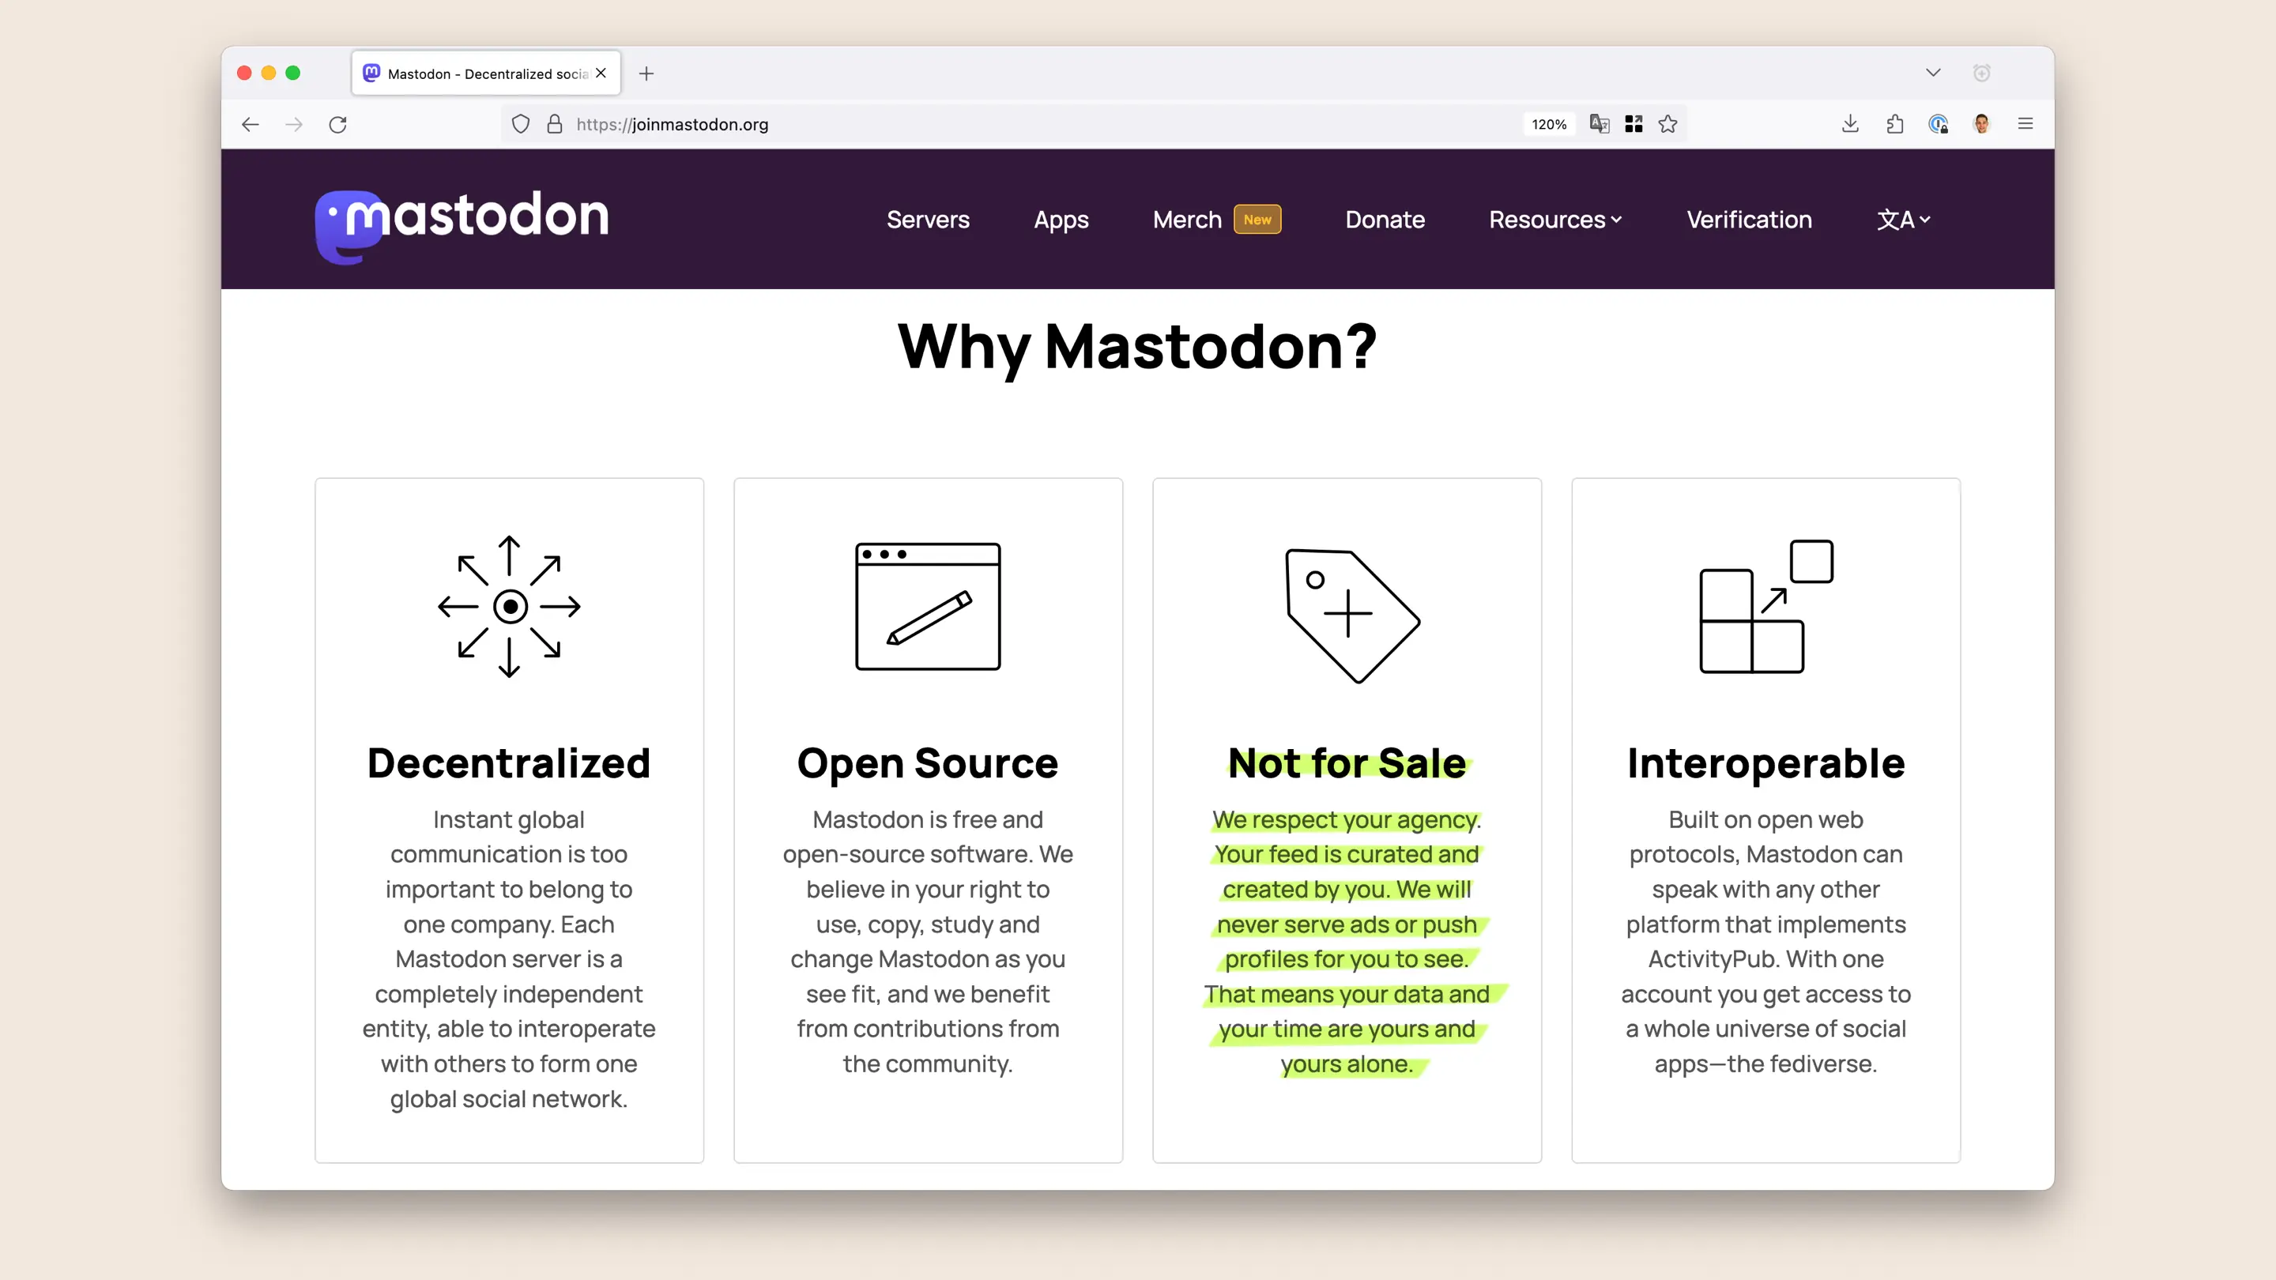
Task: Click the Not for Sale tag icon
Action: coord(1347,609)
